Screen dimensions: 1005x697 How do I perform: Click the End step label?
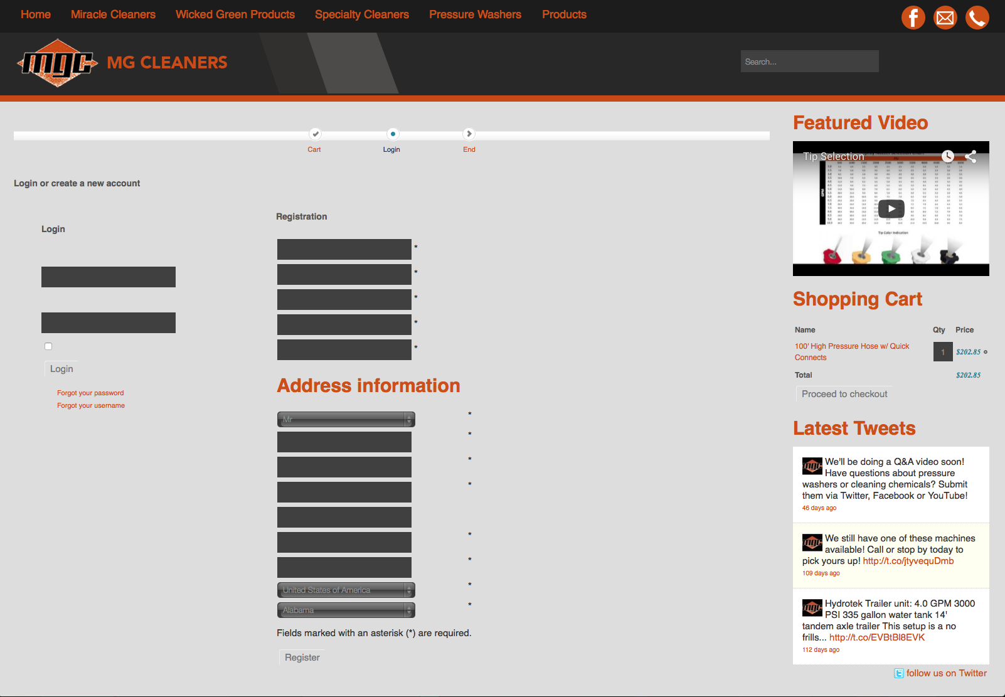point(469,149)
